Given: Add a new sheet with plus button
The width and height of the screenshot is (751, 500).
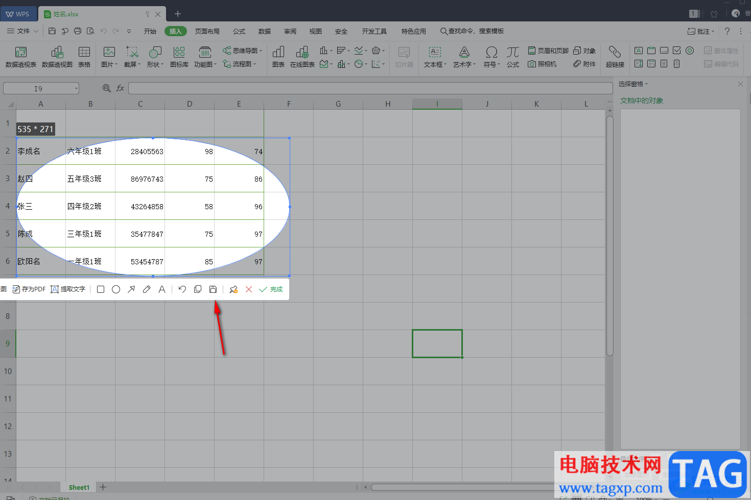Looking at the screenshot, I should [103, 487].
